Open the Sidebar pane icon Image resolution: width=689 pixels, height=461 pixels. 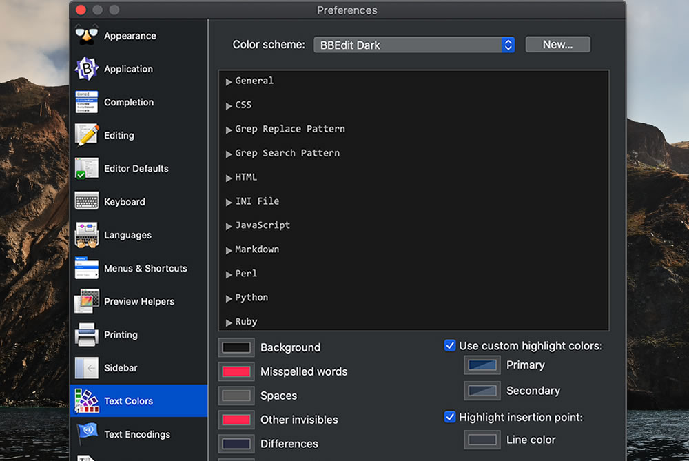point(87,368)
